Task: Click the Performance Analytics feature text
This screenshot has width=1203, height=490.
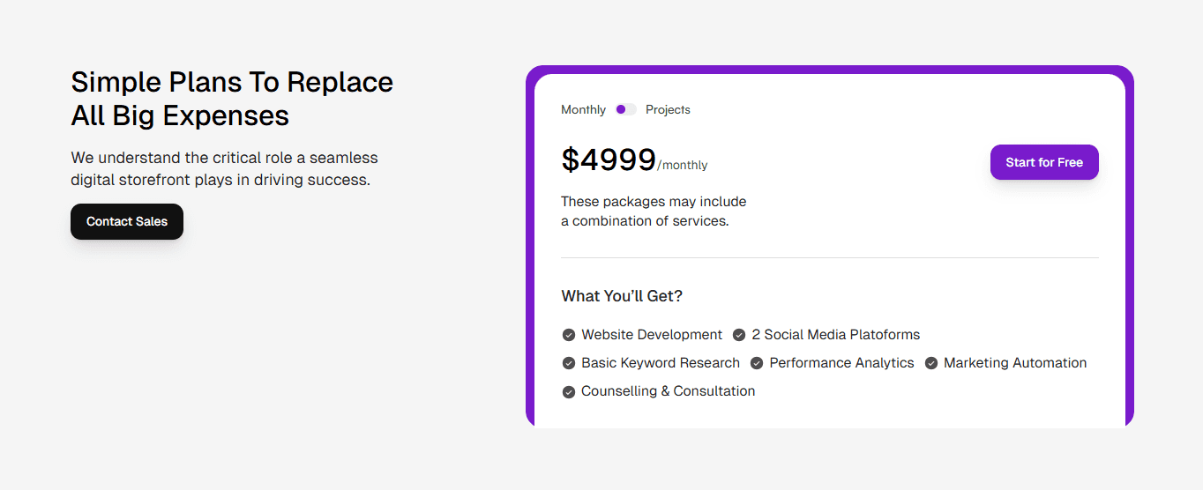Action: [x=842, y=363]
